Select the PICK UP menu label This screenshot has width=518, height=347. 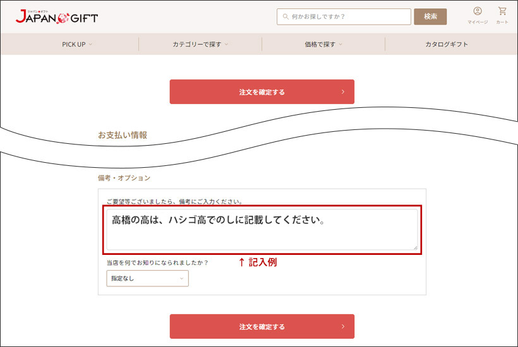73,44
